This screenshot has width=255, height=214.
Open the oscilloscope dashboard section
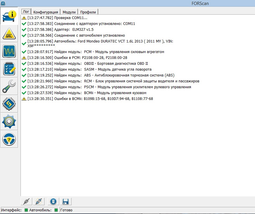[x=9, y=51]
